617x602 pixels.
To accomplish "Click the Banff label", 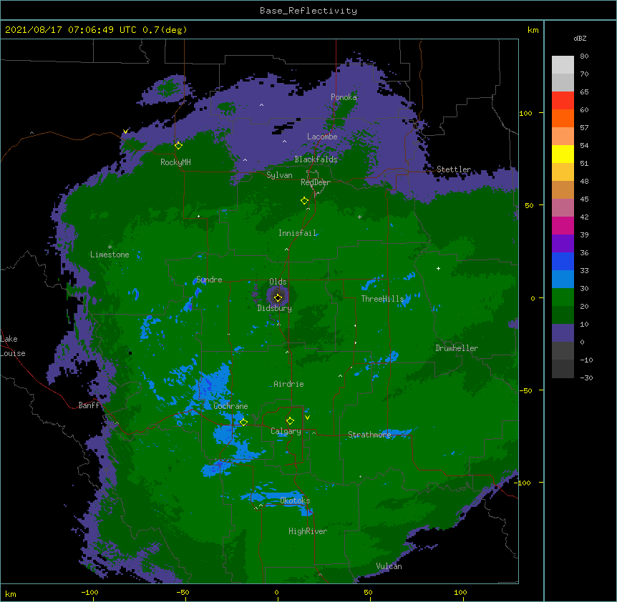I will pos(89,405).
